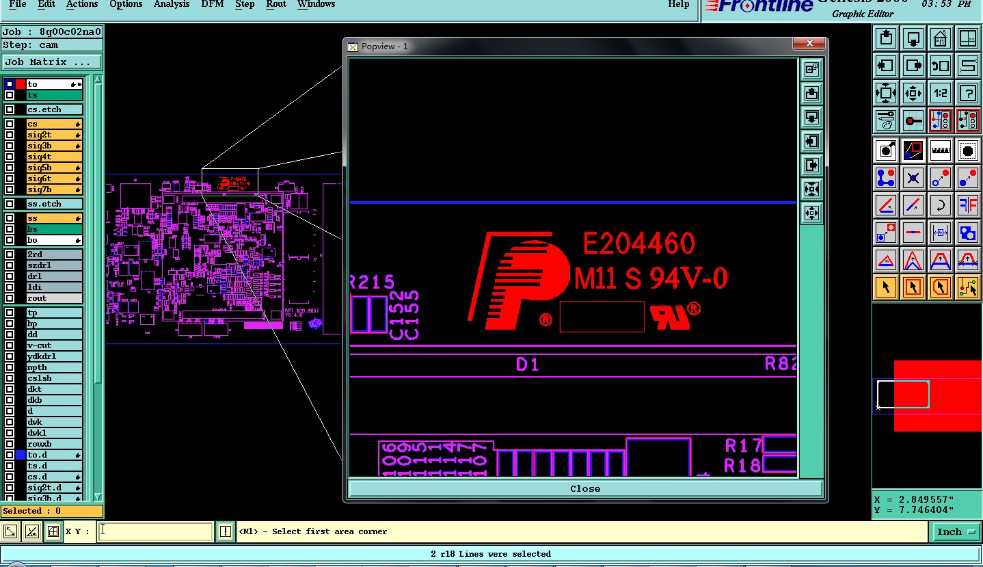Click the ruler measurement tool icon
The width and height of the screenshot is (983, 567).
tap(941, 150)
